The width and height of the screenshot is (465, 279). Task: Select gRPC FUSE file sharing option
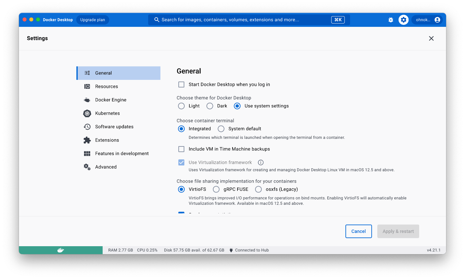[x=216, y=189]
